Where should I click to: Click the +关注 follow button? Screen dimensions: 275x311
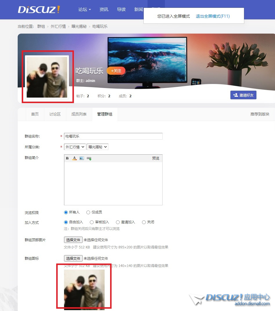pos(116,71)
